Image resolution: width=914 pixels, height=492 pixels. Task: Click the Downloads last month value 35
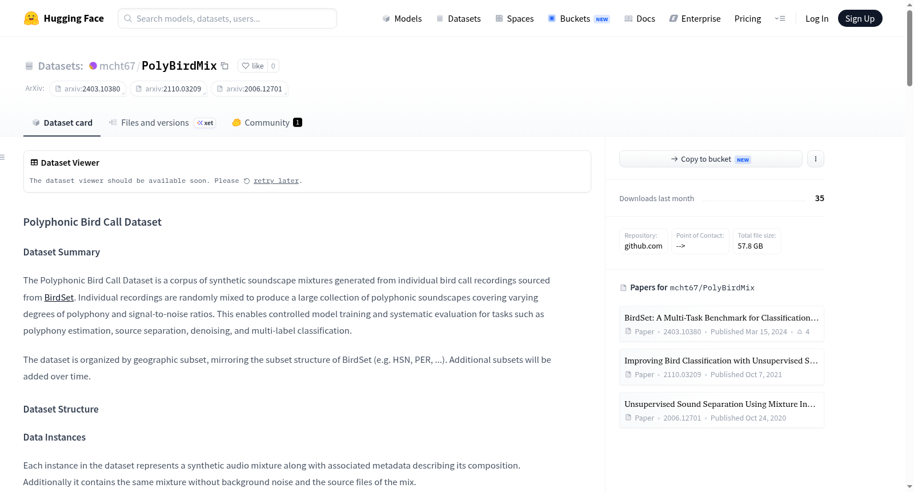(819, 198)
